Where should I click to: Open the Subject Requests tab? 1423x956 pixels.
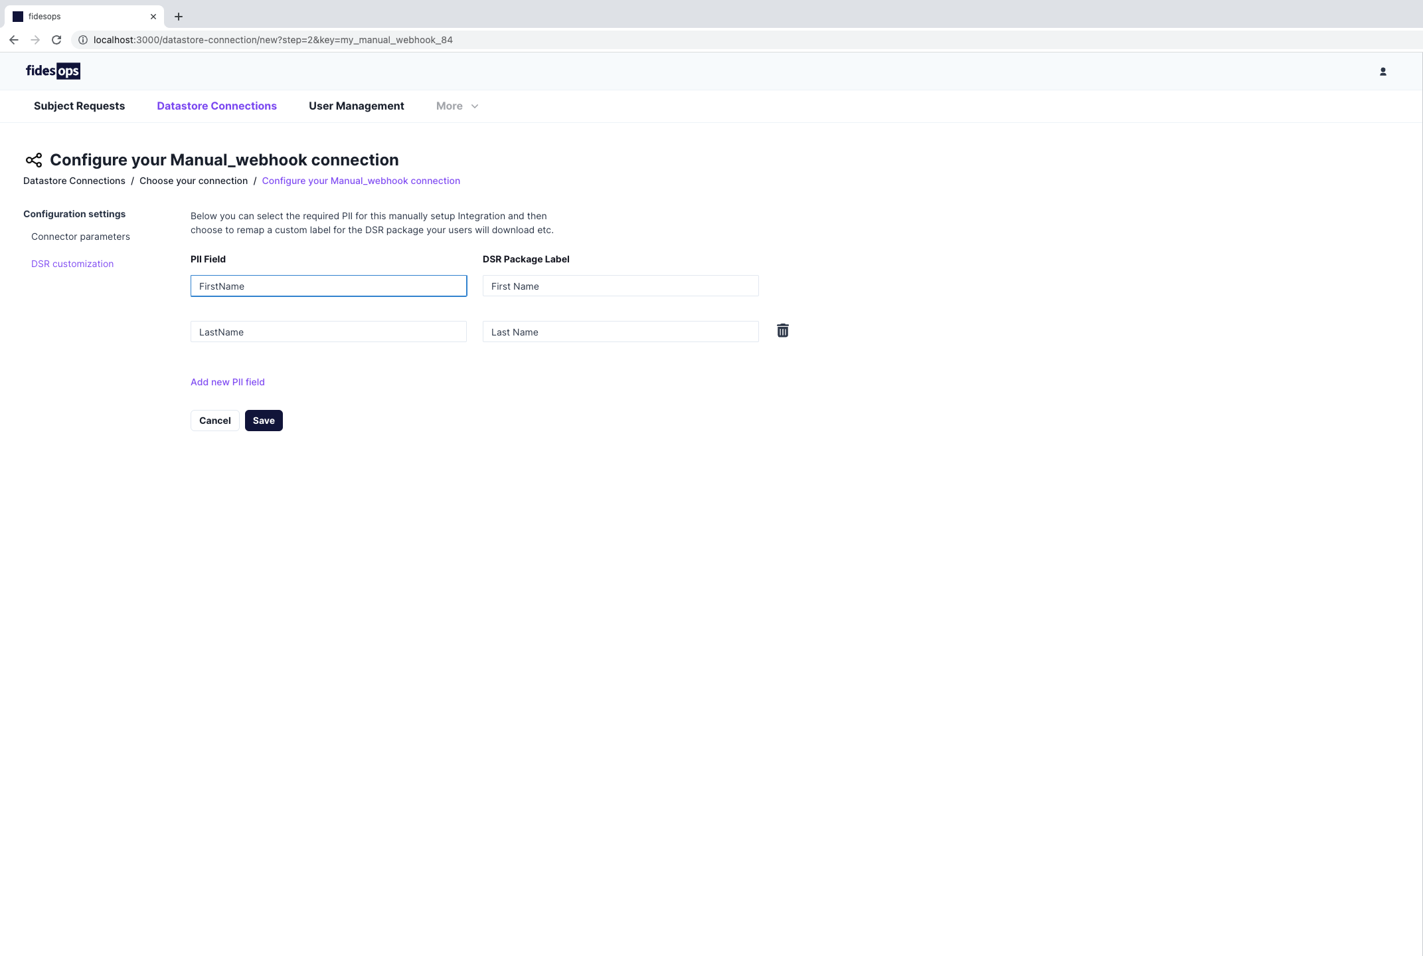[x=79, y=106]
